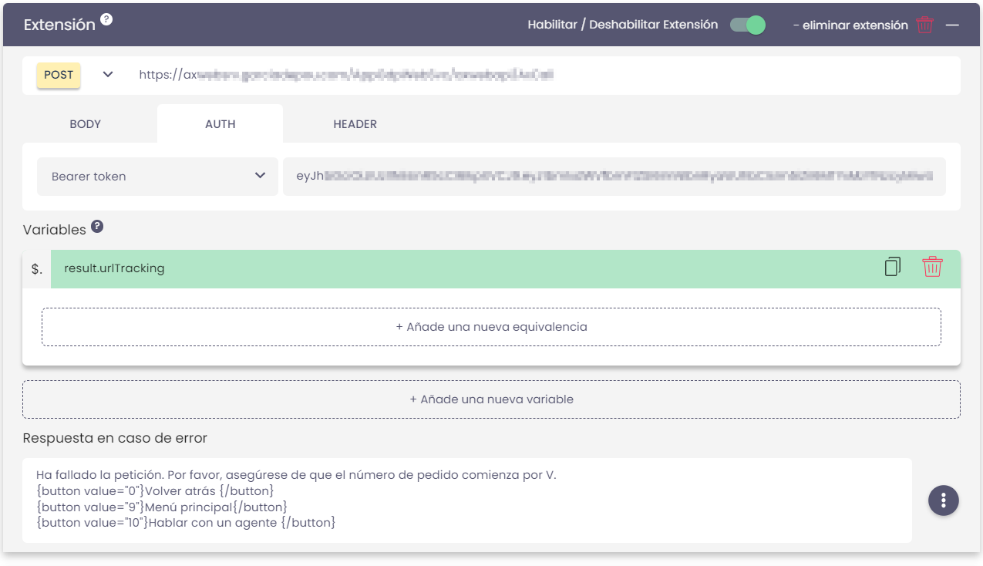
Task: Click "+ Añade una nueva variable"
Action: (x=491, y=399)
